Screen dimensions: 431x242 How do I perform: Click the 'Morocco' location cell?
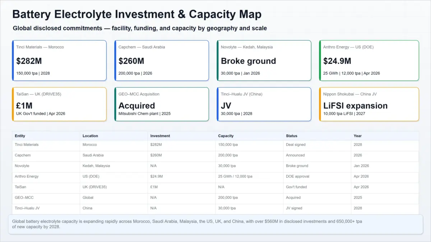[x=113, y=145]
